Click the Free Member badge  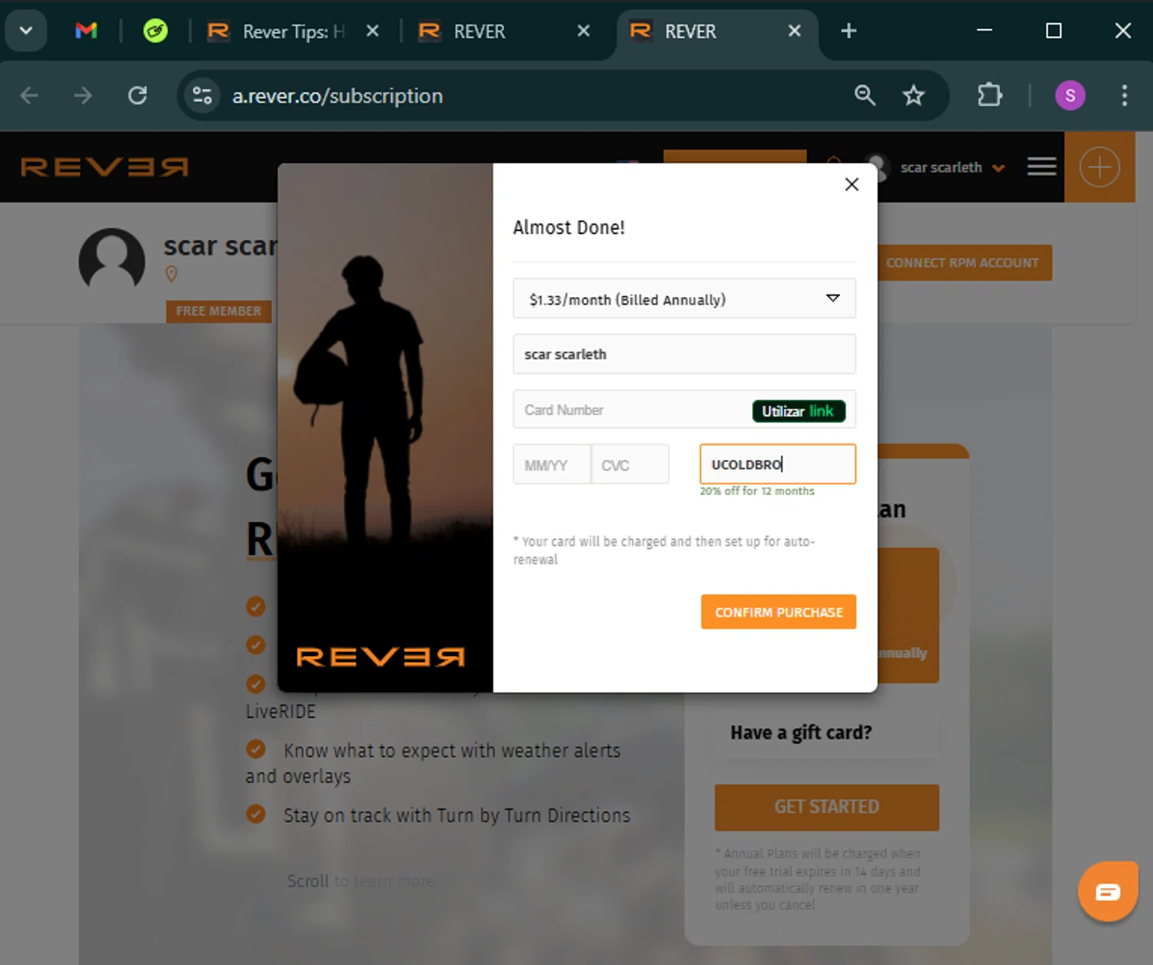point(218,311)
